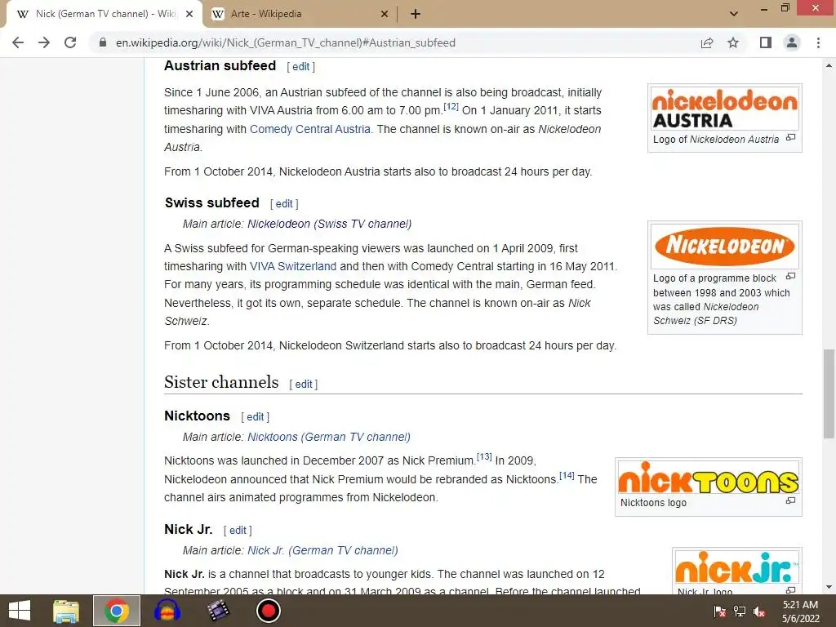
Task: Edit the Austrian subfeed section
Action: click(300, 67)
